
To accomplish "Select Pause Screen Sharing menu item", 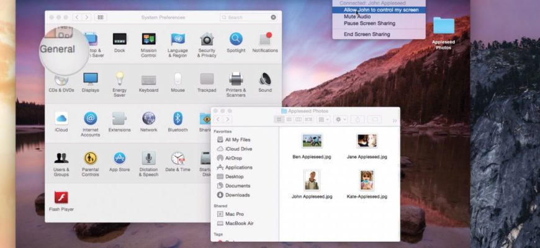I will coord(369,24).
